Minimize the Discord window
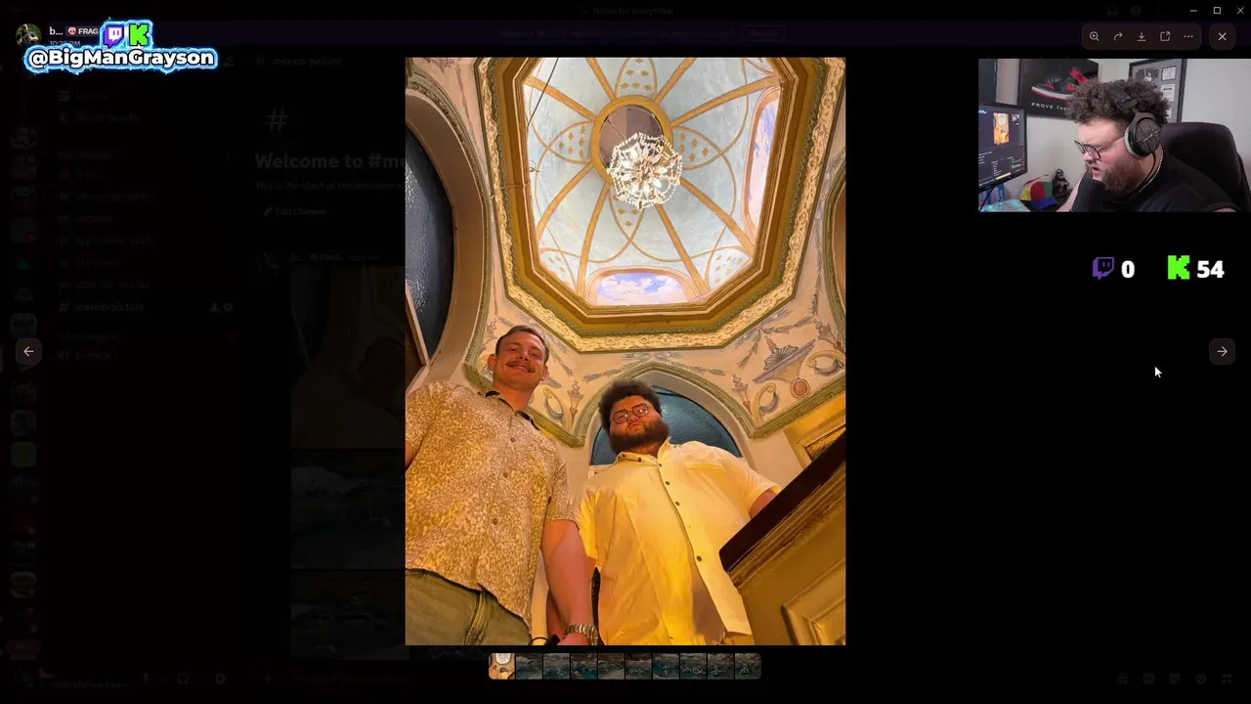 pyautogui.click(x=1193, y=11)
